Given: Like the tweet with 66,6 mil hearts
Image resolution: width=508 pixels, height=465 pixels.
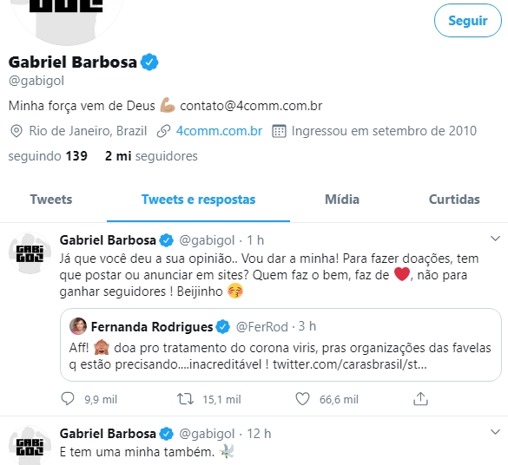Looking at the screenshot, I should pos(302,399).
